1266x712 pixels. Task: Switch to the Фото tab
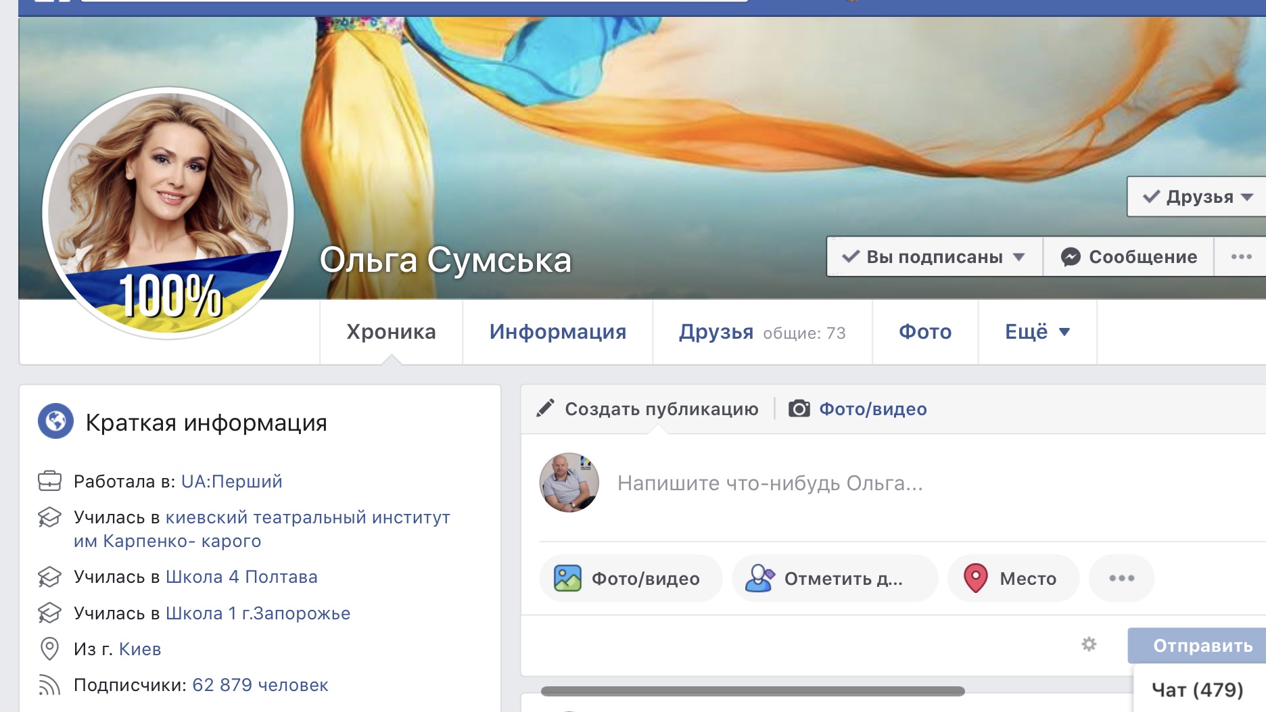click(x=924, y=332)
